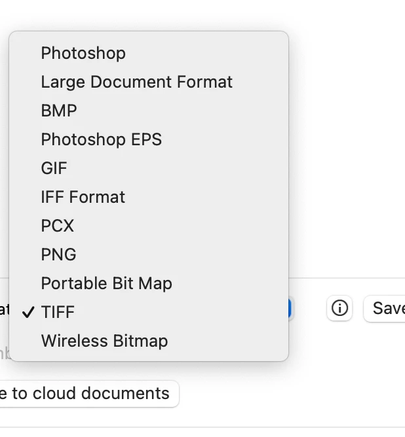Pick PCX from the format list
The image size is (405, 437).
[58, 226]
